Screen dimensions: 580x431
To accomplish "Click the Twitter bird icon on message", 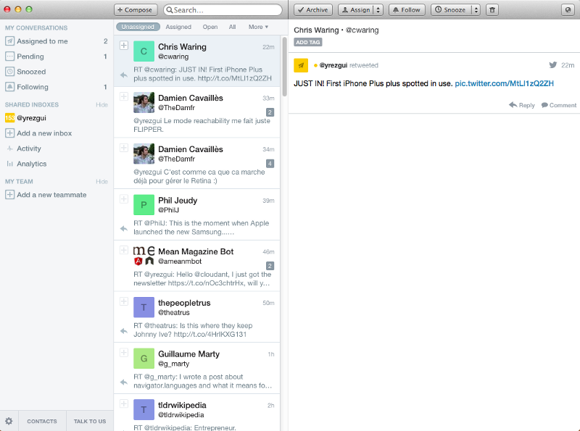I will (x=553, y=65).
